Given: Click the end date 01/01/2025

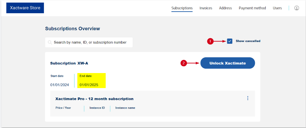Looking at the screenshot, I should (89, 85).
